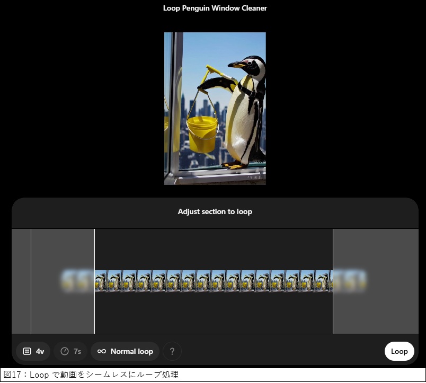
Task: Click the Japanese figure caption below the editor
Action: [91, 375]
